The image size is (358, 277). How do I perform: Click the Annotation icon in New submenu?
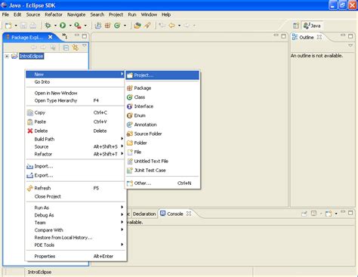coord(130,125)
